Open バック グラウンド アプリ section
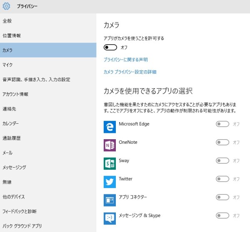 22,226
